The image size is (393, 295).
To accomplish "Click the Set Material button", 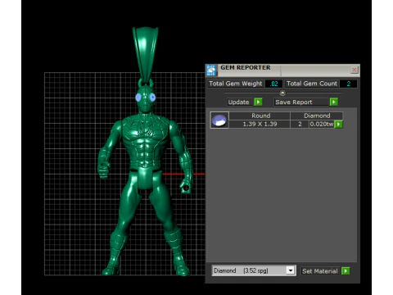I will click(320, 271).
